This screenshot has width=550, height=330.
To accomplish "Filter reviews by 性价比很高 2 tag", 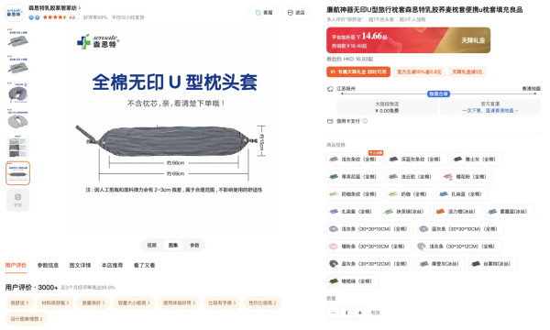I will click(x=262, y=302).
